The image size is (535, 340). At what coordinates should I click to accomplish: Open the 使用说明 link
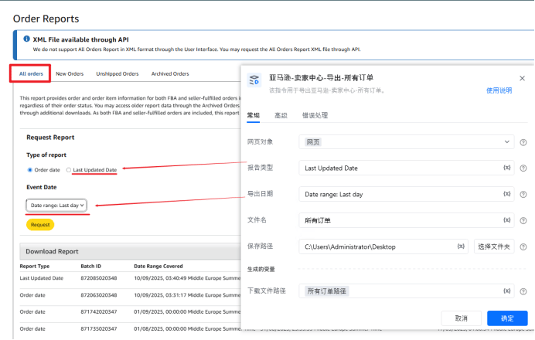click(499, 90)
